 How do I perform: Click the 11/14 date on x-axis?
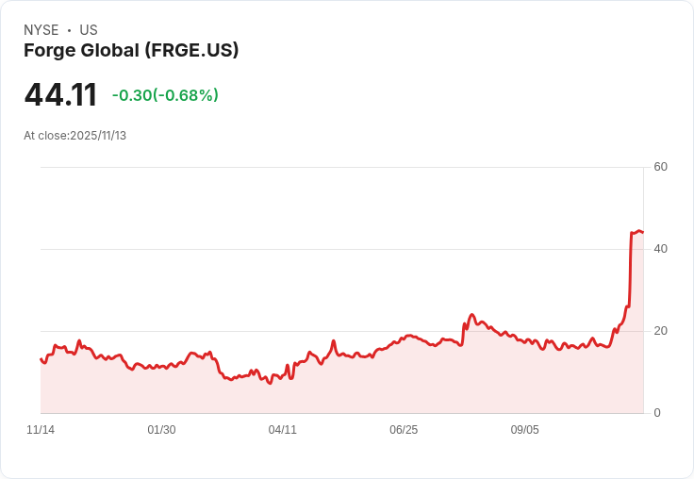(41, 430)
